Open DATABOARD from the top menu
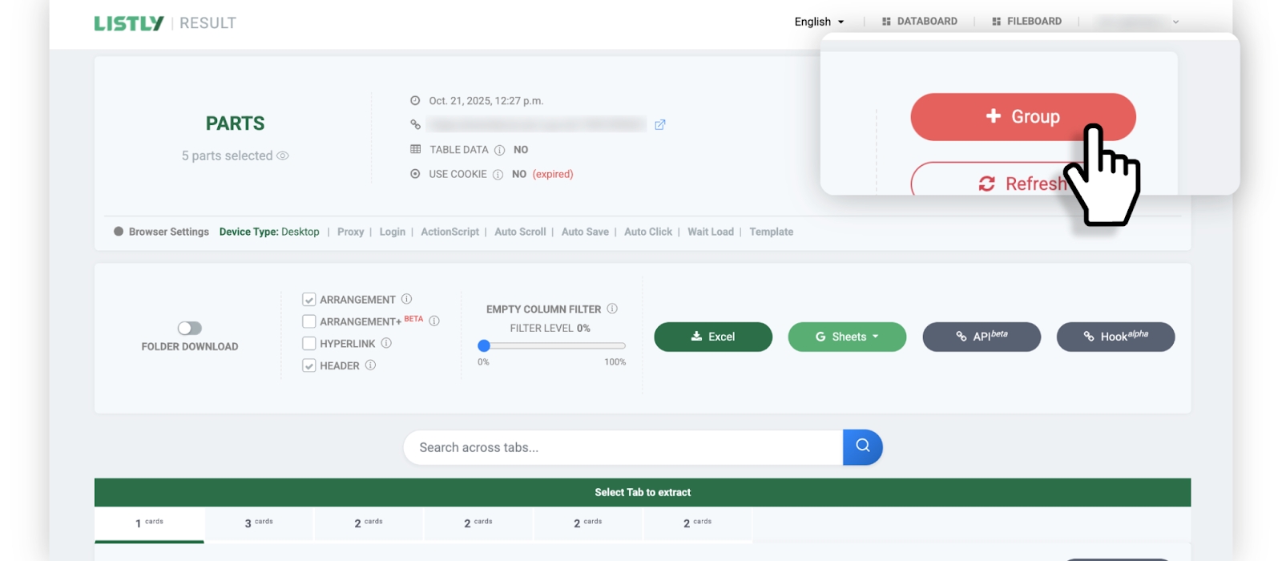1282x561 pixels. (920, 22)
